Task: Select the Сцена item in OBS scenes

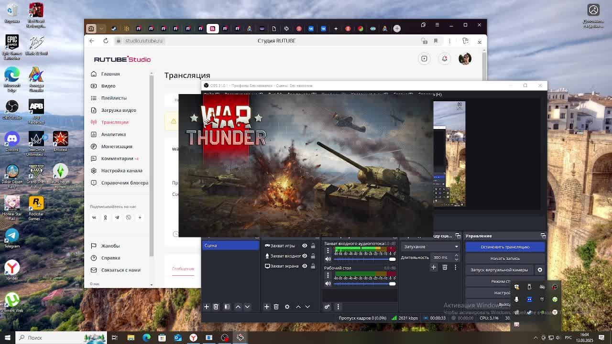Action: click(231, 246)
